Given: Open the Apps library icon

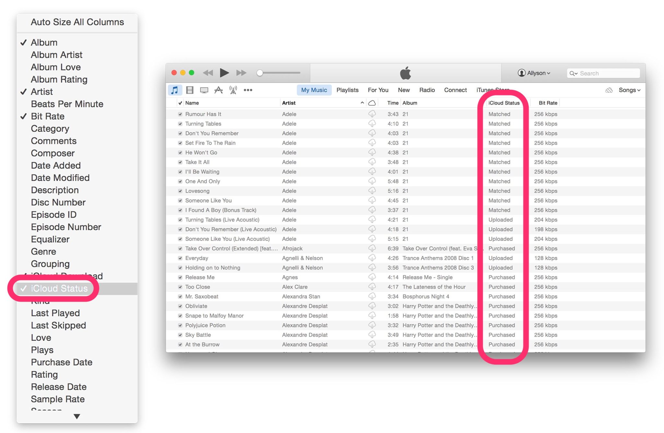Looking at the screenshot, I should (218, 90).
